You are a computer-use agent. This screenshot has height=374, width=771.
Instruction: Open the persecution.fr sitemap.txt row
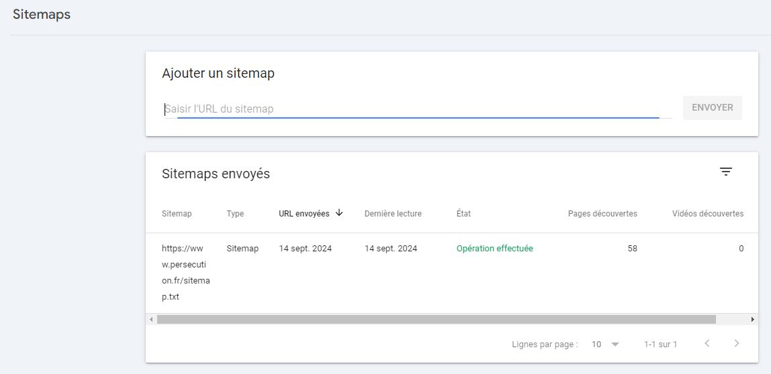click(x=185, y=272)
